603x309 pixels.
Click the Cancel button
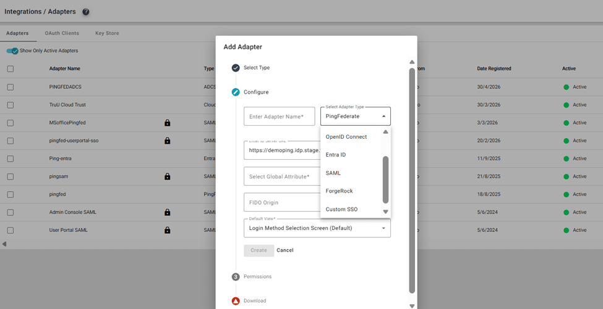click(285, 250)
